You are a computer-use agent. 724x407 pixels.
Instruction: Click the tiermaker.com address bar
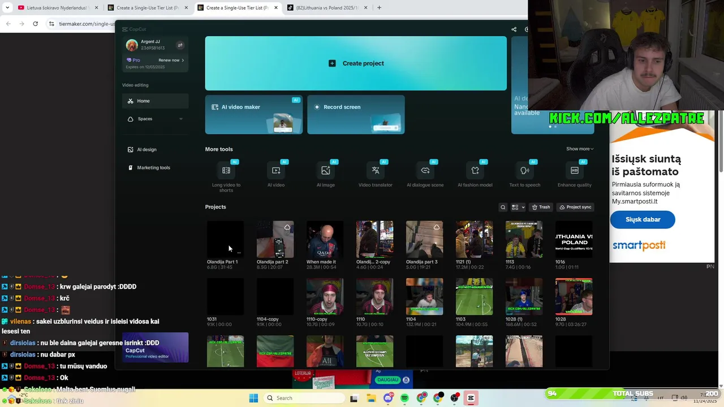point(87,24)
